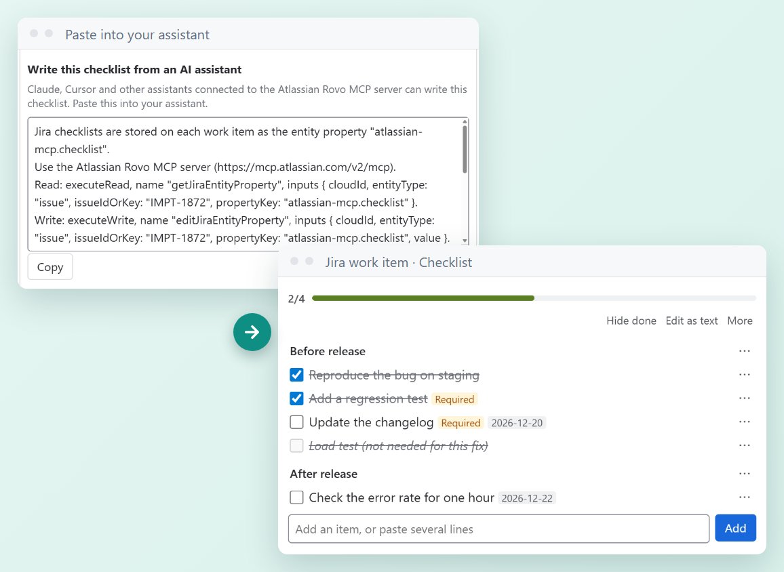Click the Required tag on Update the changelog
Screen dimensions: 784x572
(x=460, y=423)
